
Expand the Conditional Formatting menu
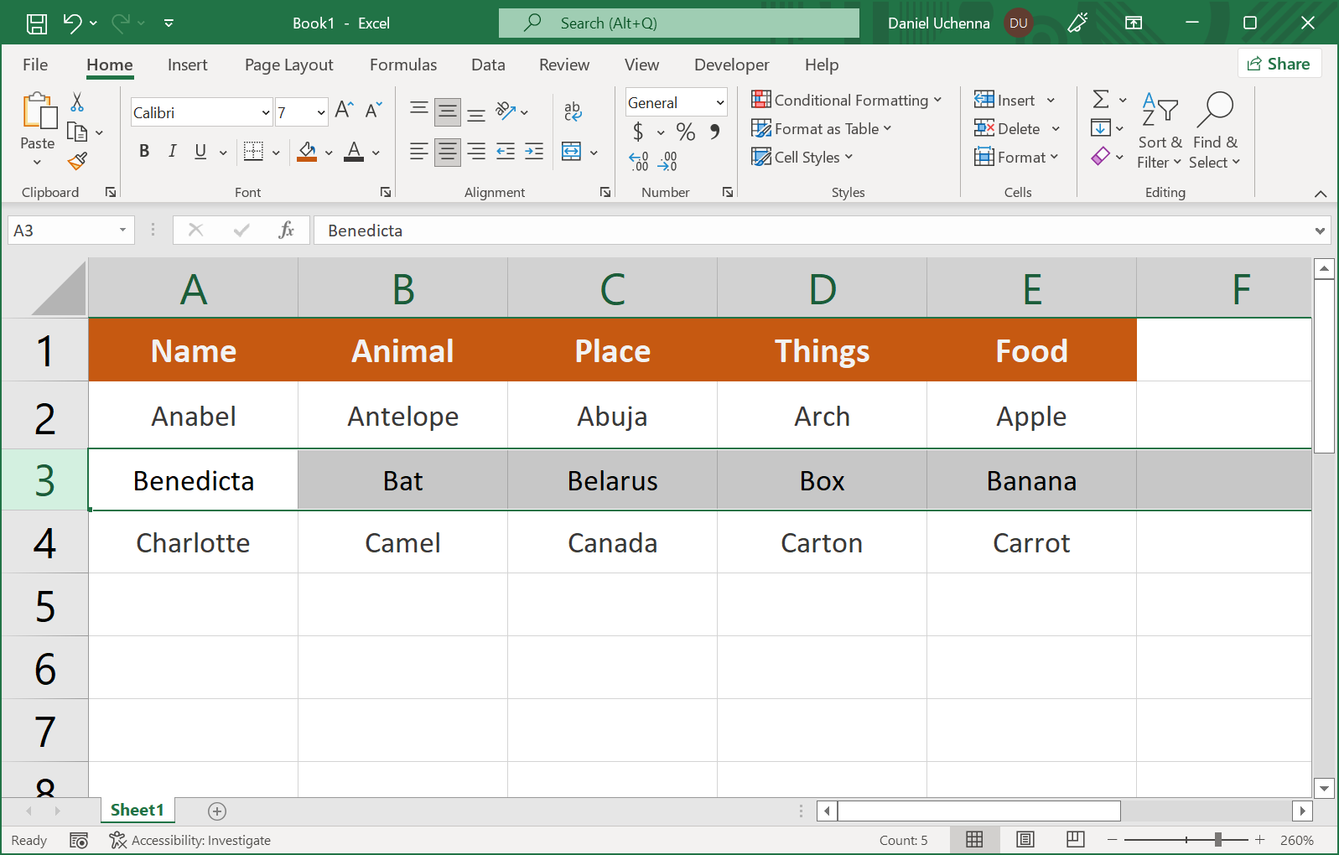(847, 100)
